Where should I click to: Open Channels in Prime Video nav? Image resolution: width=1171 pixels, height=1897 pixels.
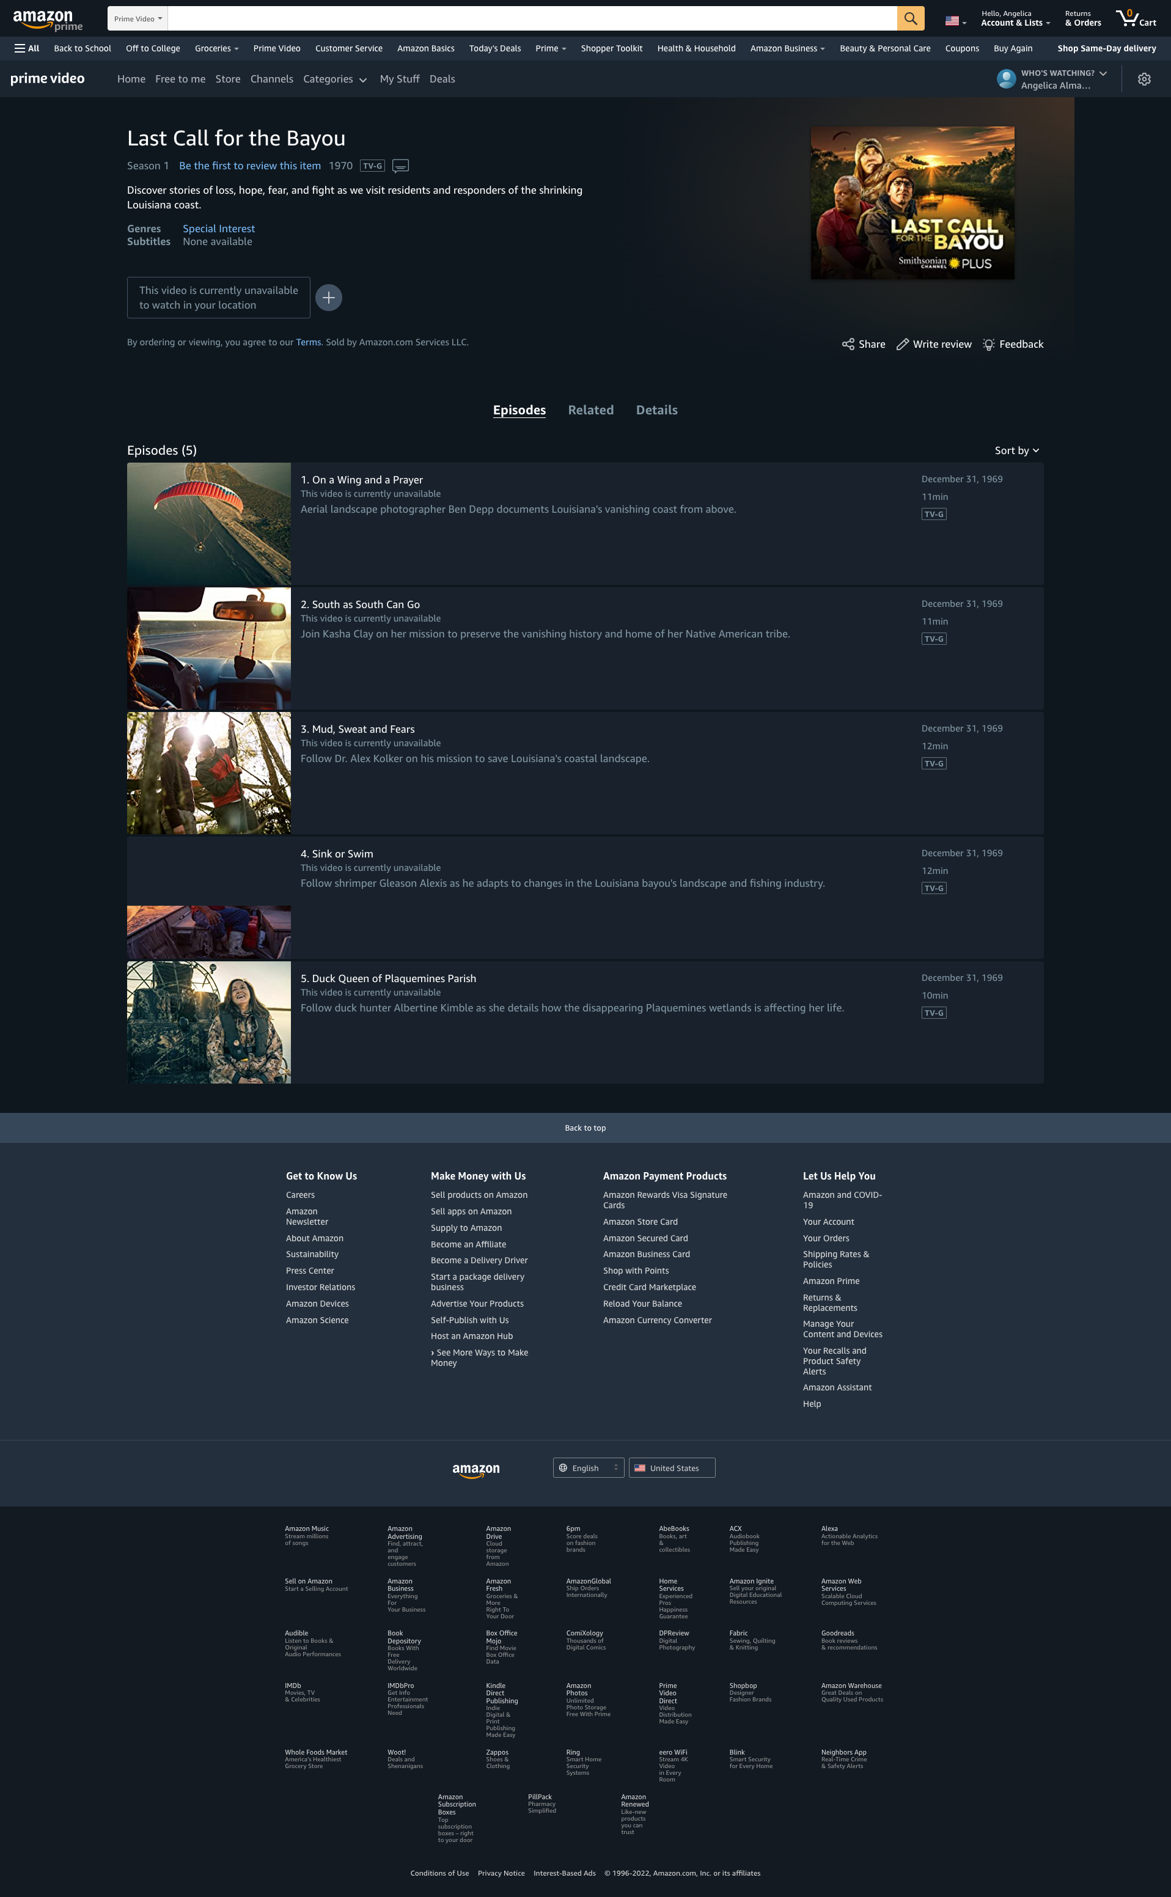271,79
